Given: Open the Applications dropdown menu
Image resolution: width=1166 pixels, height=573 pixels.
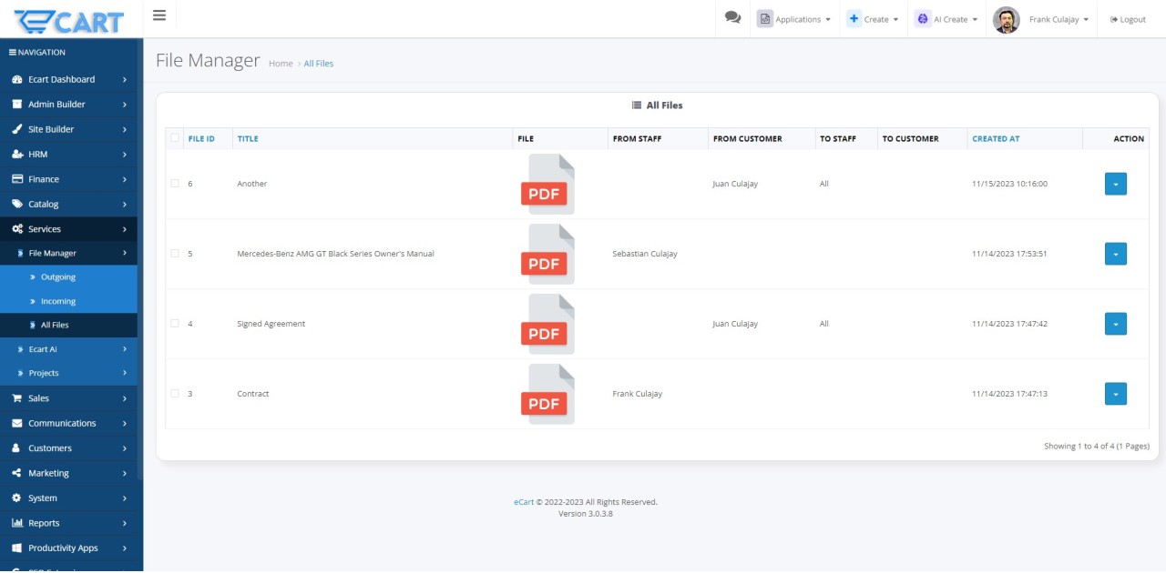Looking at the screenshot, I should (793, 19).
